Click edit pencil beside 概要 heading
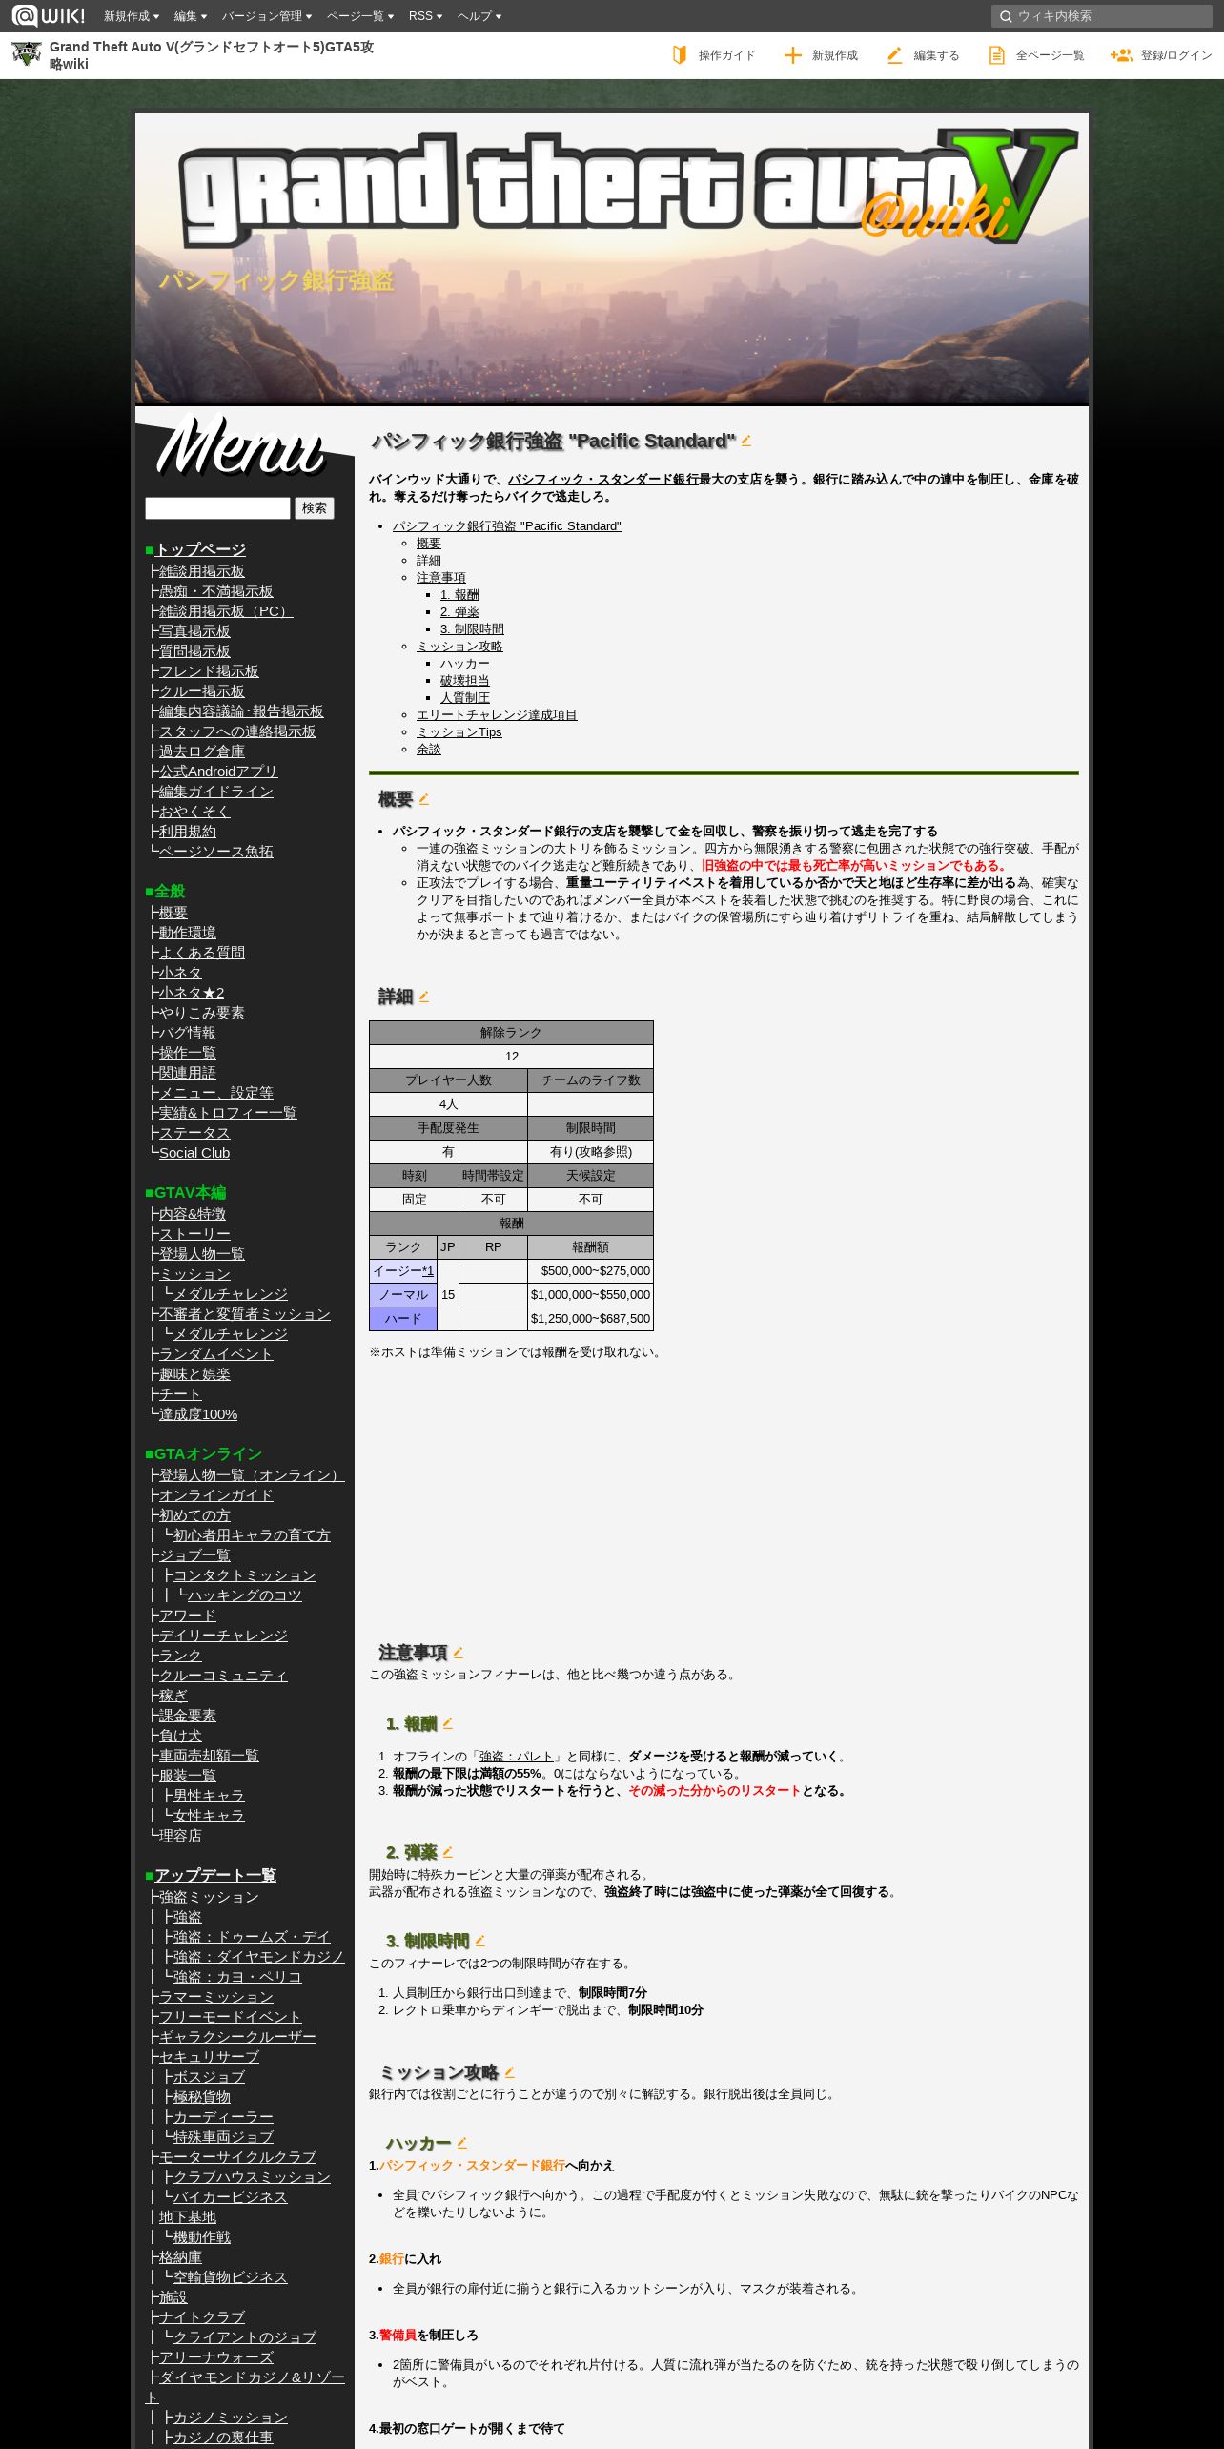This screenshot has width=1224, height=2449. coord(424,799)
